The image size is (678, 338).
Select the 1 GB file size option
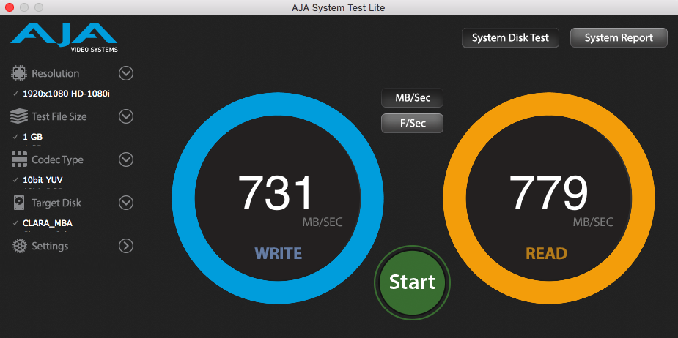(32, 137)
